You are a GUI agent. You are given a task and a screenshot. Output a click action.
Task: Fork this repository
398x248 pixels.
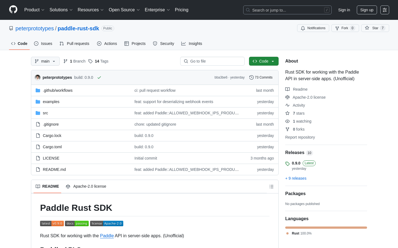pos(345,28)
